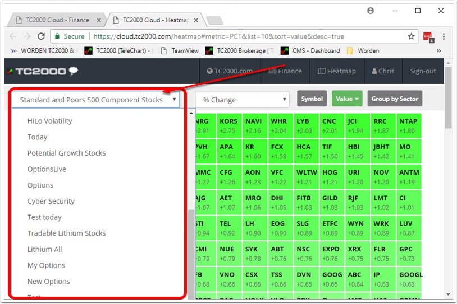Click the HOG +1.21 tile
Screen dimensions: 457x304
[x=332, y=177]
